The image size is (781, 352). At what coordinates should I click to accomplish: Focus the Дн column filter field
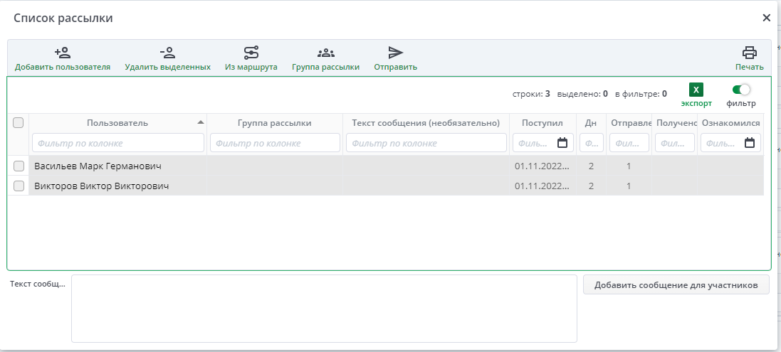pos(591,143)
